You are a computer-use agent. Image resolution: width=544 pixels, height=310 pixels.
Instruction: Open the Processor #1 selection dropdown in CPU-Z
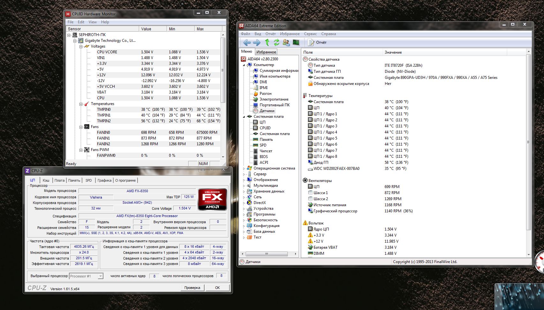click(x=101, y=276)
